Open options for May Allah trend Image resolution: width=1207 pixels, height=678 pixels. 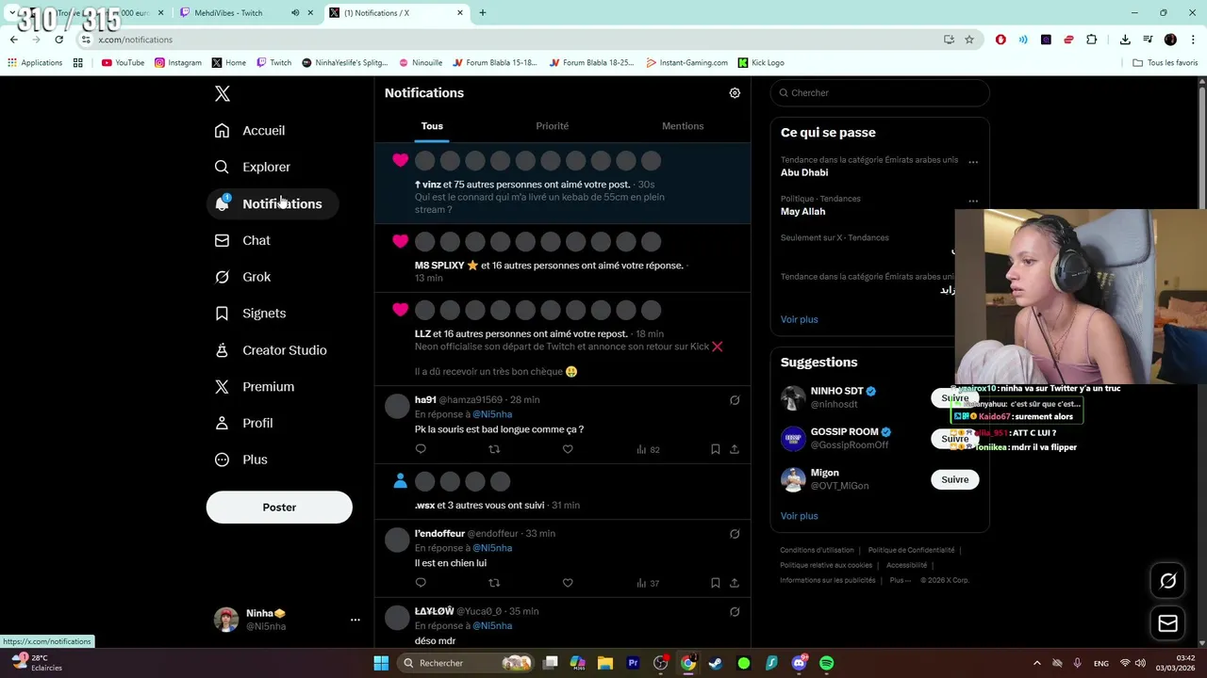point(973,201)
